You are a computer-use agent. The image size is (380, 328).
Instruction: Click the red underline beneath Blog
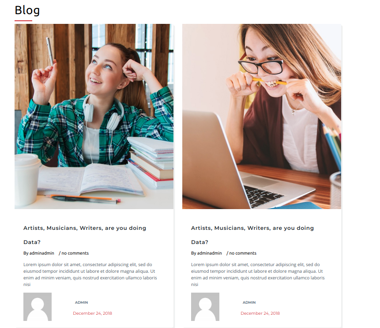(23, 21)
